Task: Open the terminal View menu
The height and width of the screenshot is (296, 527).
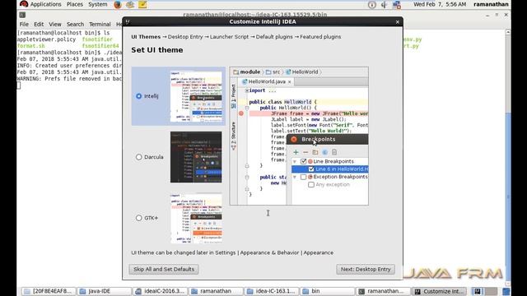Action: [x=55, y=24]
